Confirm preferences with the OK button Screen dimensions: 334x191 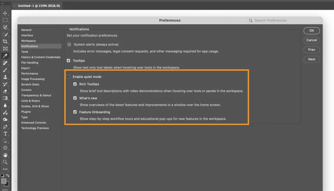(312, 31)
